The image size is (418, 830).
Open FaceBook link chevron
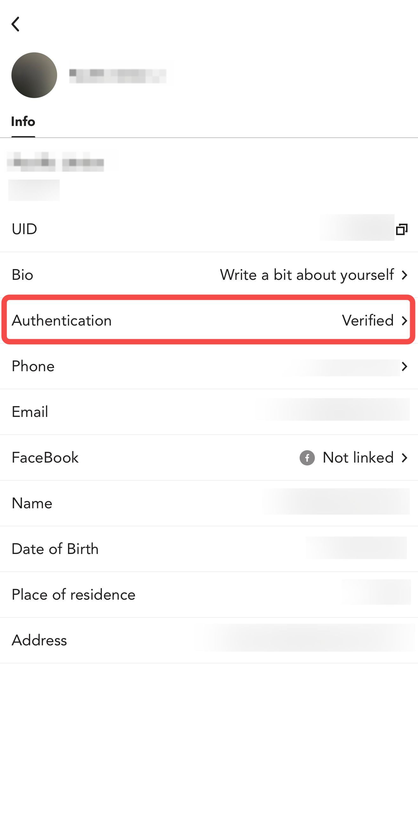pyautogui.click(x=404, y=458)
